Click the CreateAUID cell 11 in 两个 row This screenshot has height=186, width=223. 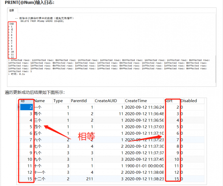pyautogui.click(x=109, y=114)
